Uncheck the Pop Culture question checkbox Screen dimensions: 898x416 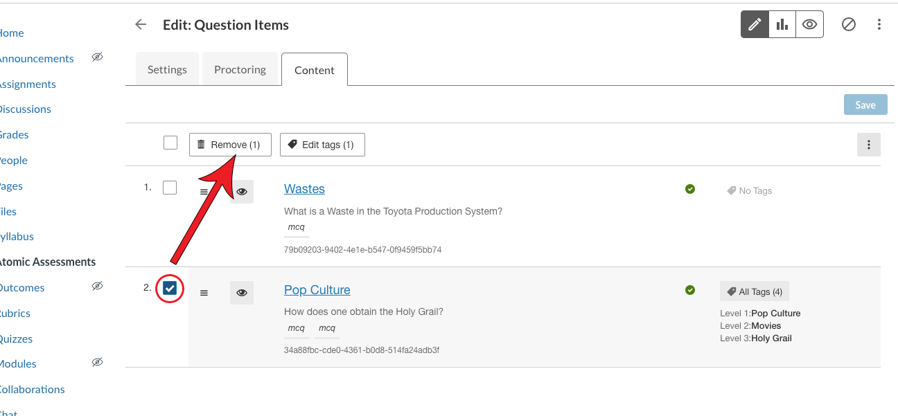point(170,288)
